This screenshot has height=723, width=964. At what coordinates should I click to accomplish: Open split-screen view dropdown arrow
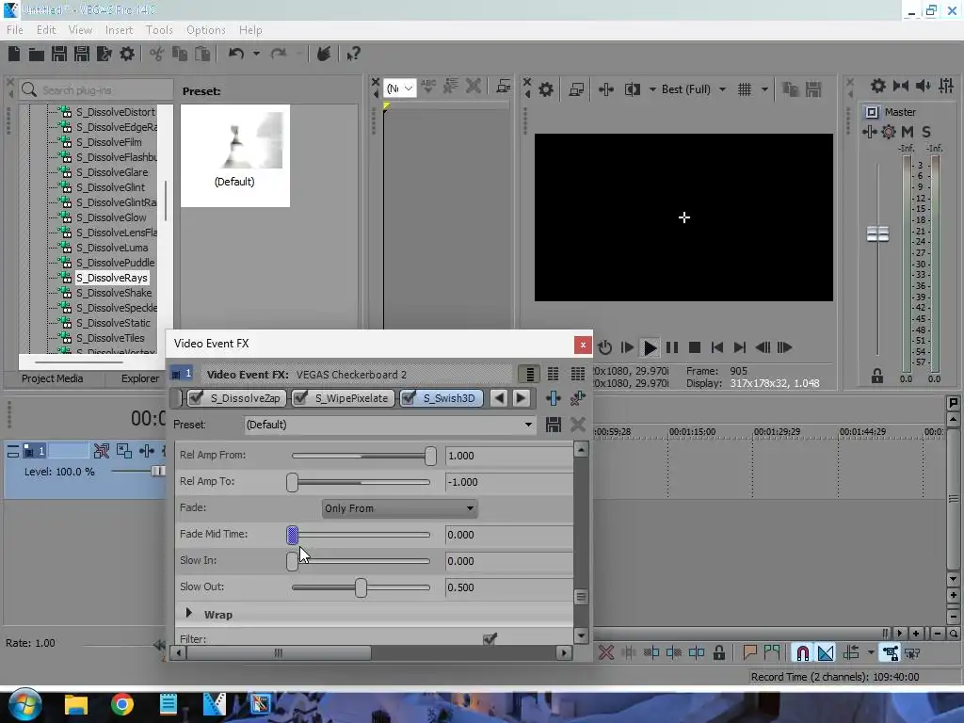652,89
